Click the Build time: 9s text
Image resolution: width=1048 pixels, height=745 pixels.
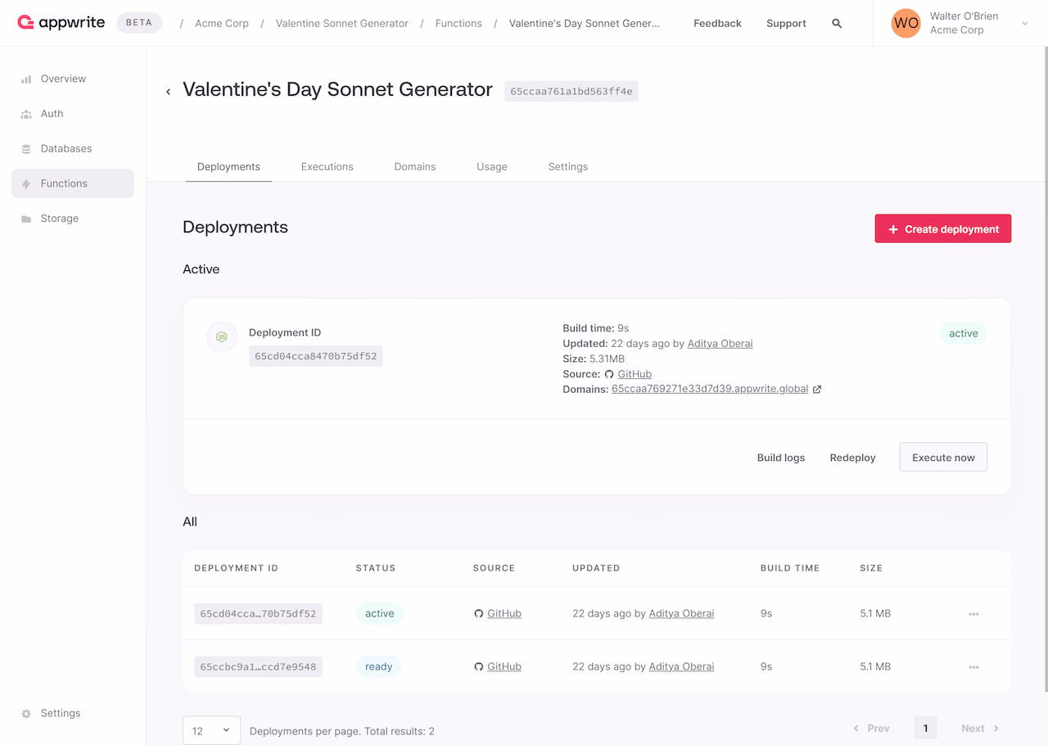click(x=596, y=328)
